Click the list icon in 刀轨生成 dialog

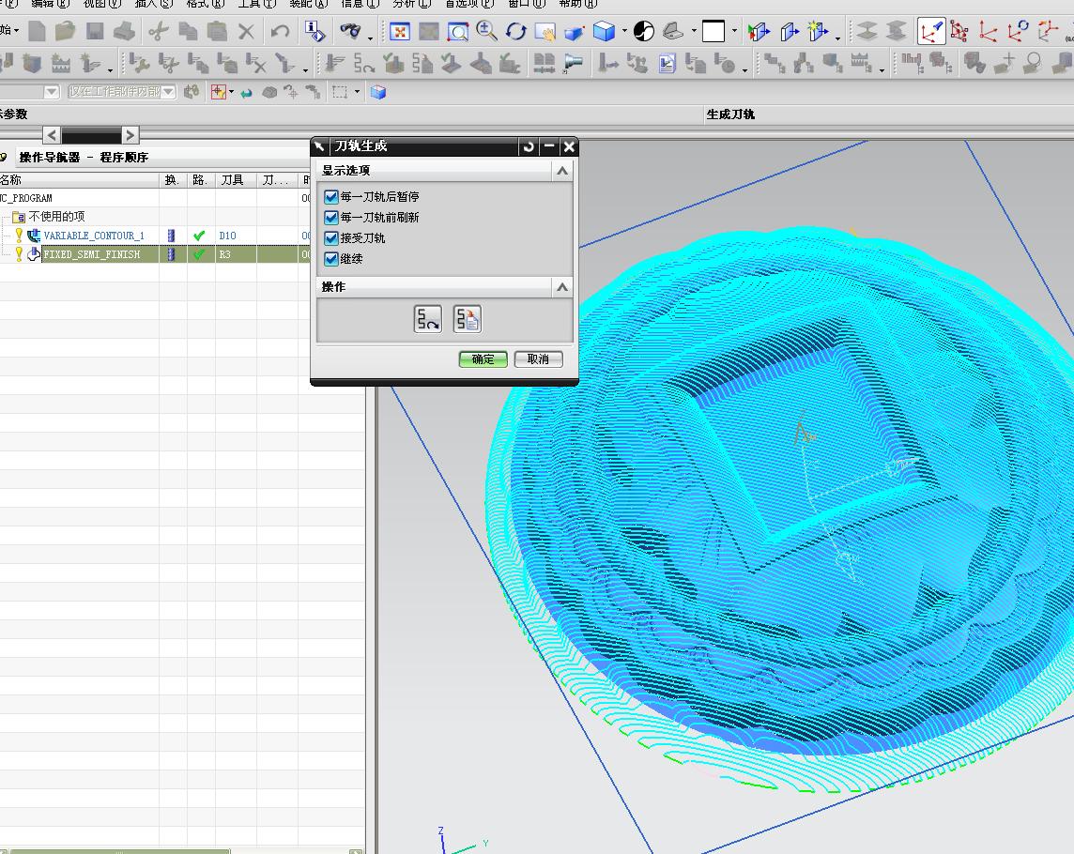coord(468,319)
